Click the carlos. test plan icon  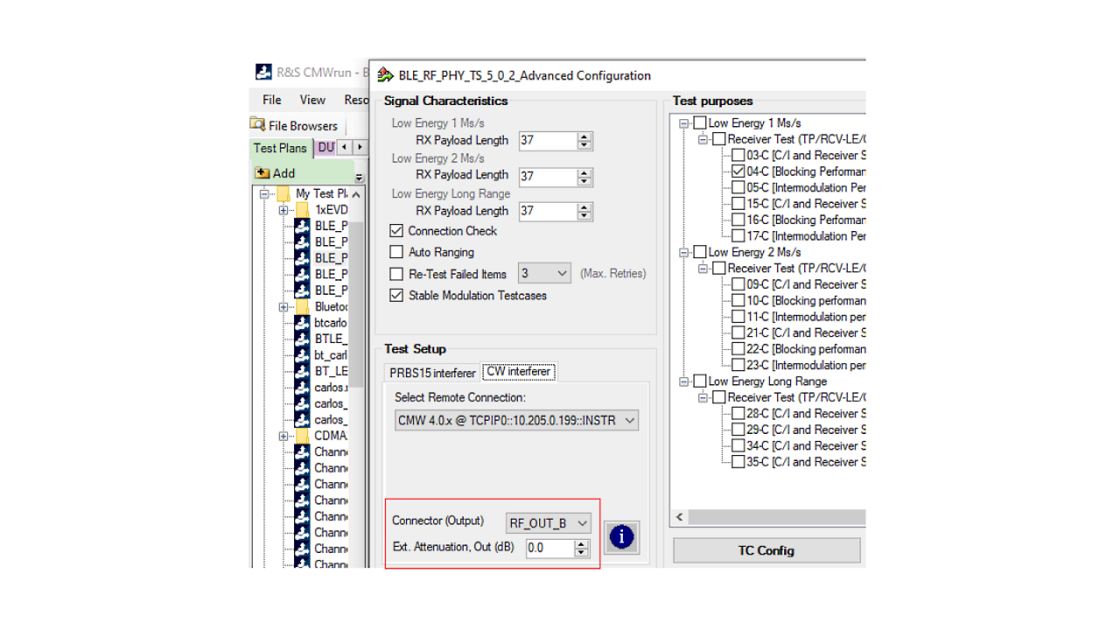302,388
